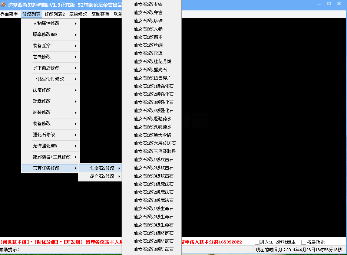Choose 仙女石2改1级魔法石
The height and width of the screenshot is (255, 347).
[x=152, y=184]
